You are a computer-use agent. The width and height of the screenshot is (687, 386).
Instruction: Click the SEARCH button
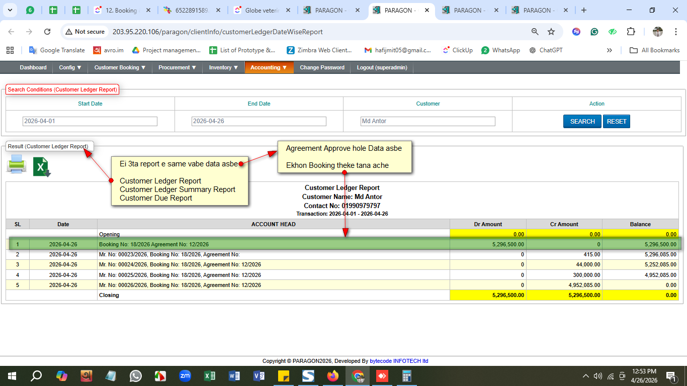pos(582,121)
